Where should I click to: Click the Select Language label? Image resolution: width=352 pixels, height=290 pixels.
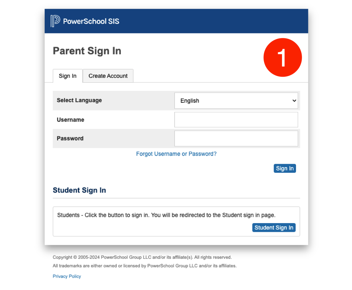point(79,100)
